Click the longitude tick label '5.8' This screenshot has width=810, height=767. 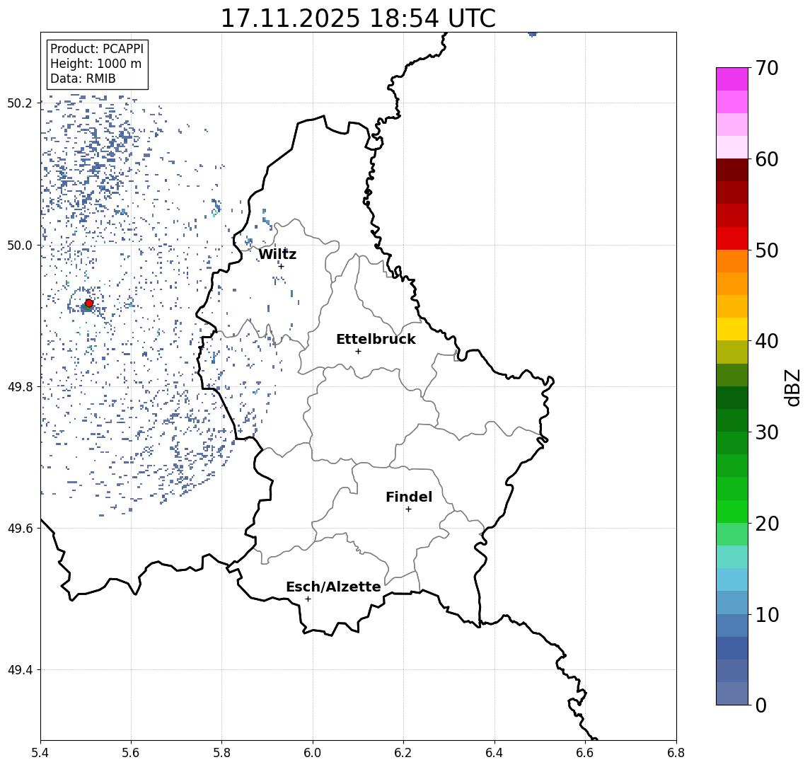click(221, 753)
